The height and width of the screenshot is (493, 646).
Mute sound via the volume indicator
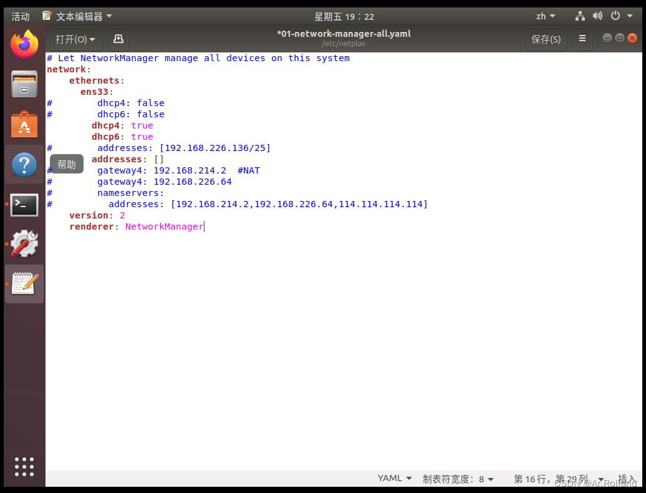[597, 16]
